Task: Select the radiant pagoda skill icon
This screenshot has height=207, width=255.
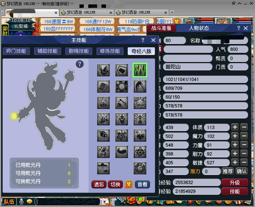Action: 140,119
